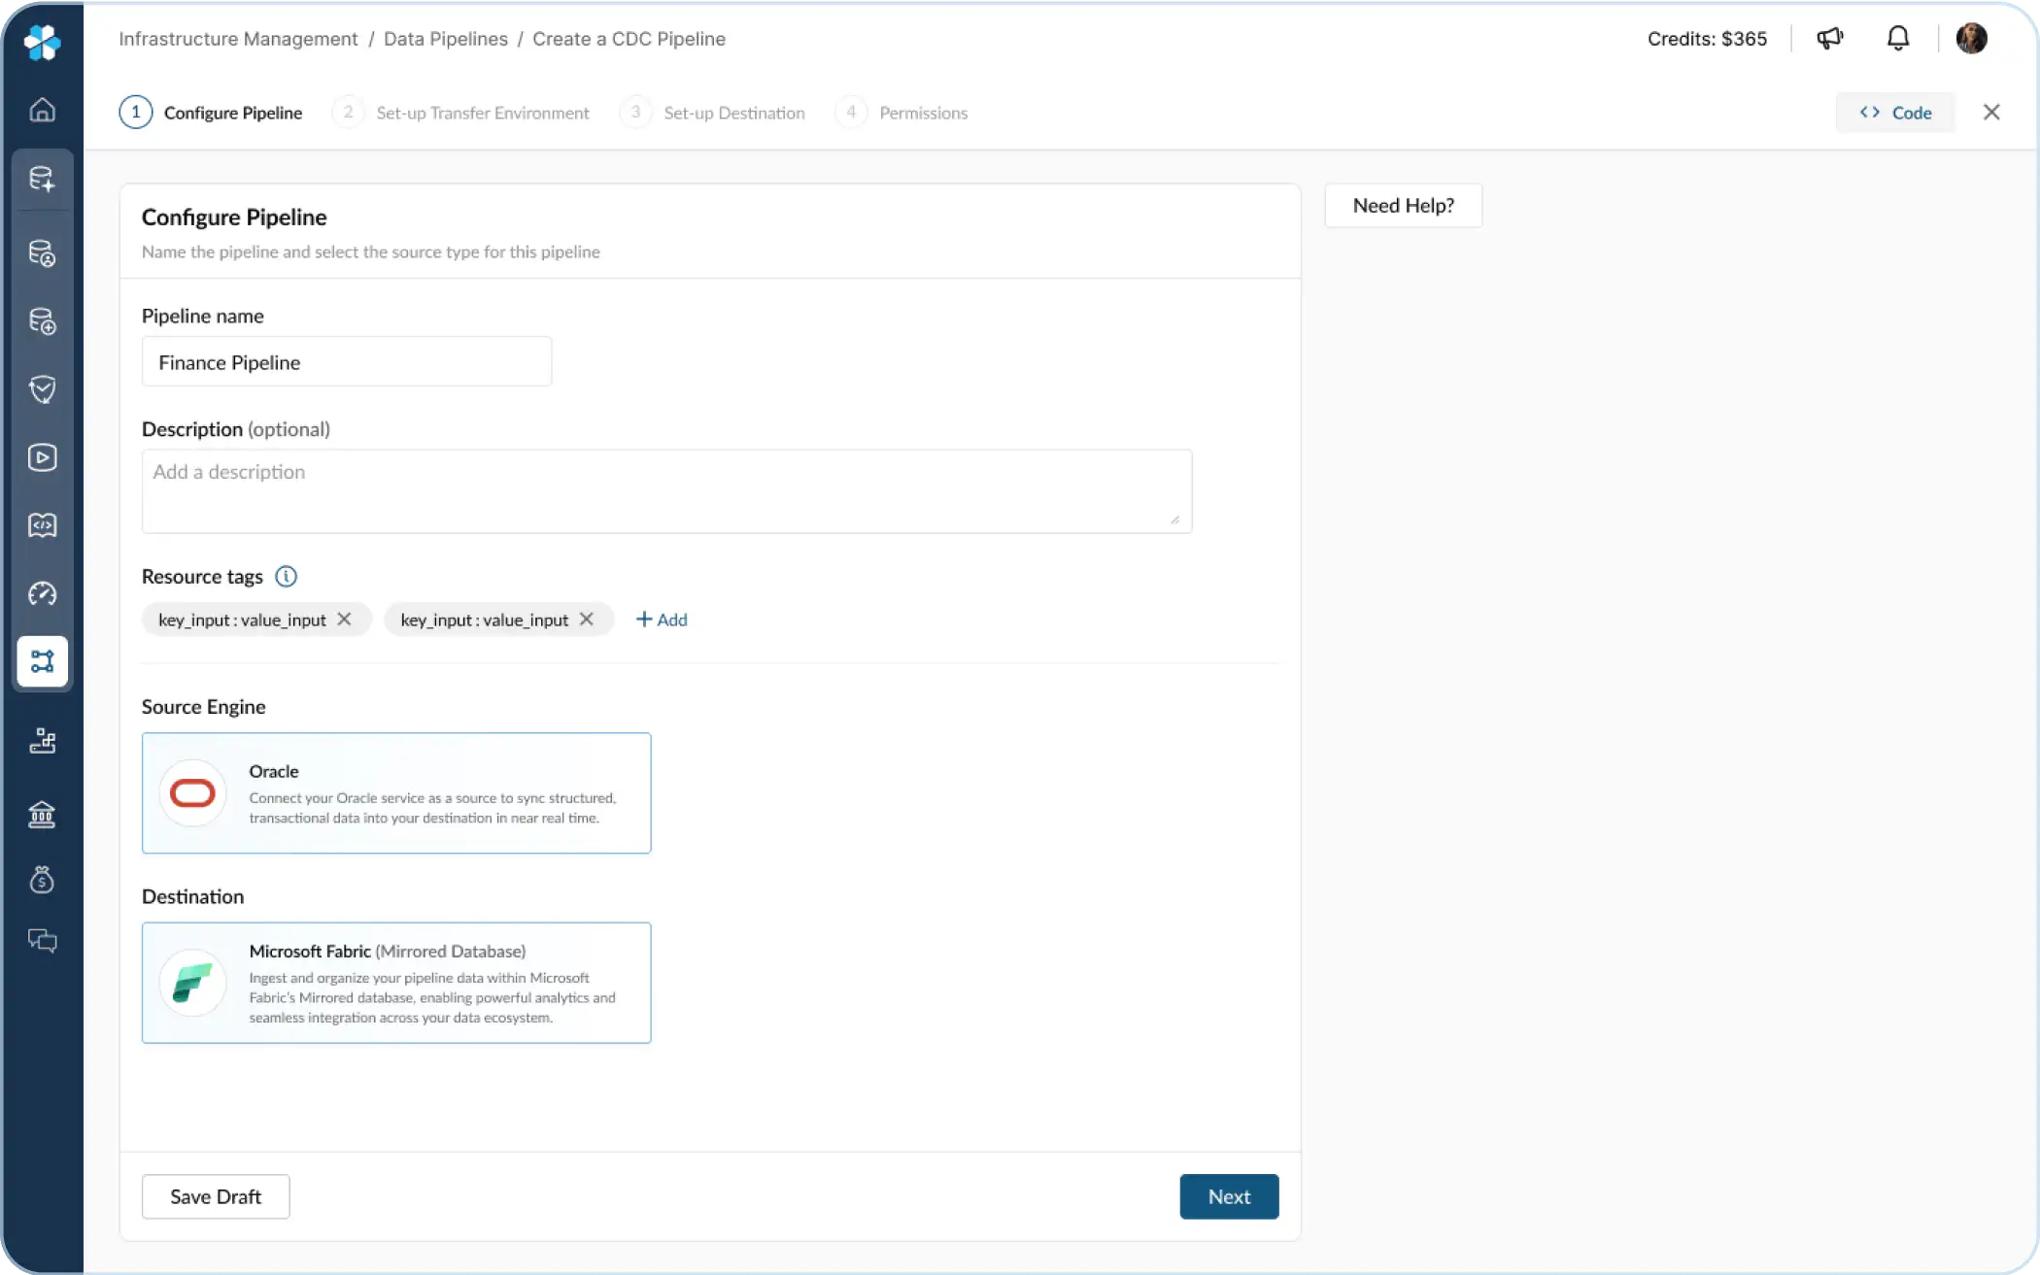2040x1275 pixels.
Task: Click Save Draft button
Action: 216,1197
